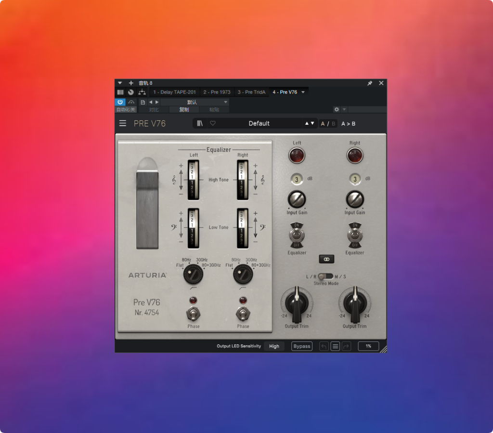Adjust Right Low Tone equalizer slider
Viewport: 493px width, 433px height.
point(243,228)
